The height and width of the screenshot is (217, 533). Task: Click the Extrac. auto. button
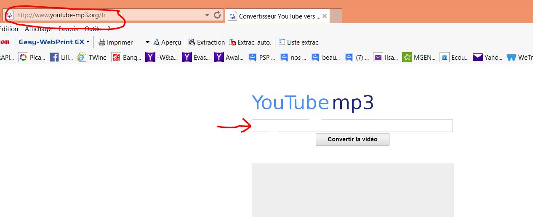[x=250, y=42]
